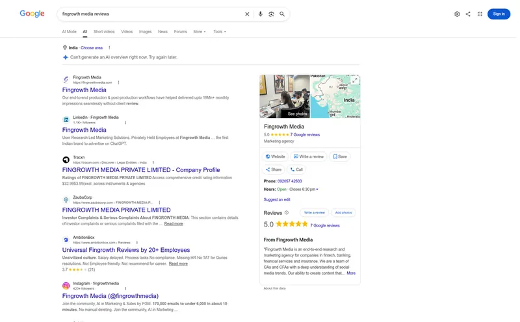Open the News tab

pos(162,31)
